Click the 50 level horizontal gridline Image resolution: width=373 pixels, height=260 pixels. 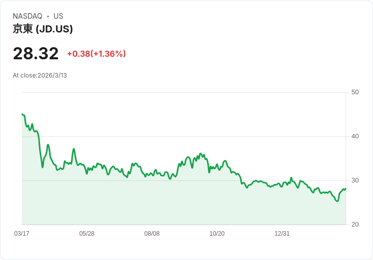click(182, 92)
